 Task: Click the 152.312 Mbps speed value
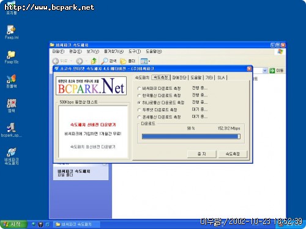(229, 128)
